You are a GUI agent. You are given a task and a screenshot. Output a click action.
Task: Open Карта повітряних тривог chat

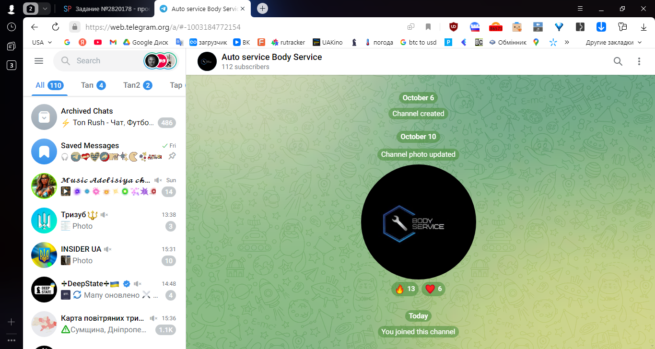104,324
